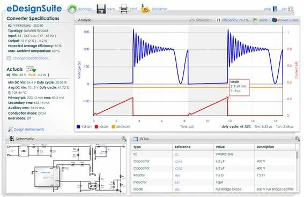
Task: Click the Save floppy disk icon
Action: tap(101, 9)
